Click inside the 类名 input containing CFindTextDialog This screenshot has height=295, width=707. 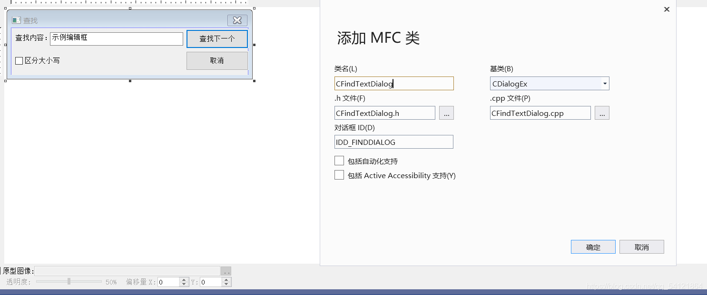(x=394, y=83)
